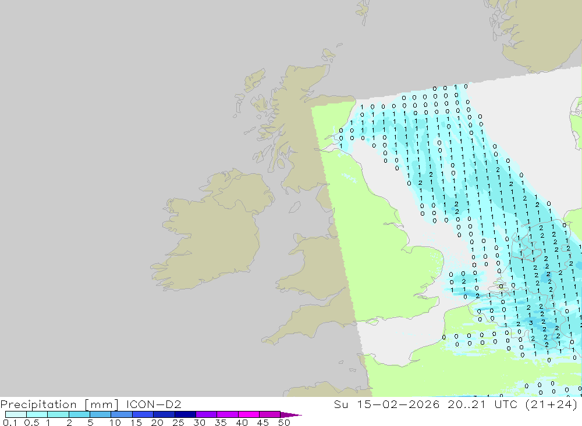The width and height of the screenshot is (582, 426).
Task: Pick the legend swatch between 0.1 and 0.5
Action: (x=16, y=414)
